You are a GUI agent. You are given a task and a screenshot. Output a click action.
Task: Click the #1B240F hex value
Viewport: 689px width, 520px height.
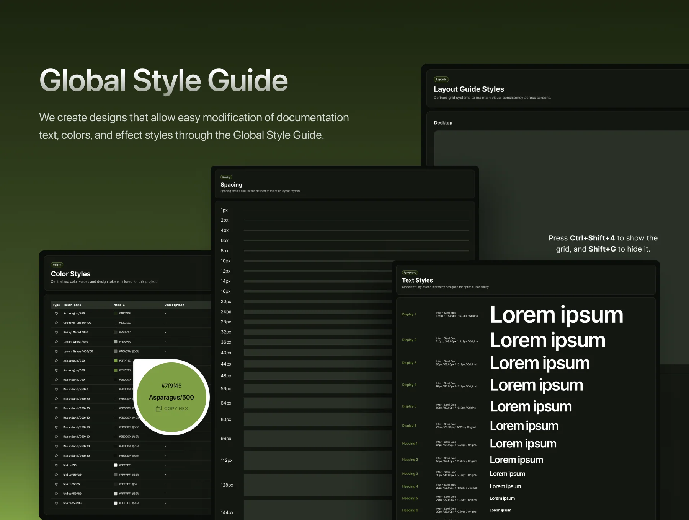(125, 313)
